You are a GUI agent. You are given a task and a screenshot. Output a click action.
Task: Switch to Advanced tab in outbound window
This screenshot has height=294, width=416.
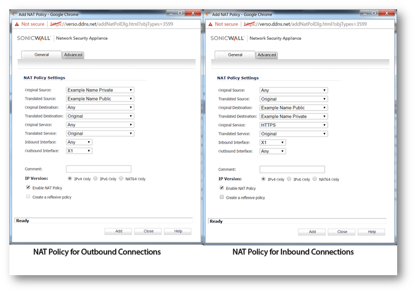click(73, 55)
